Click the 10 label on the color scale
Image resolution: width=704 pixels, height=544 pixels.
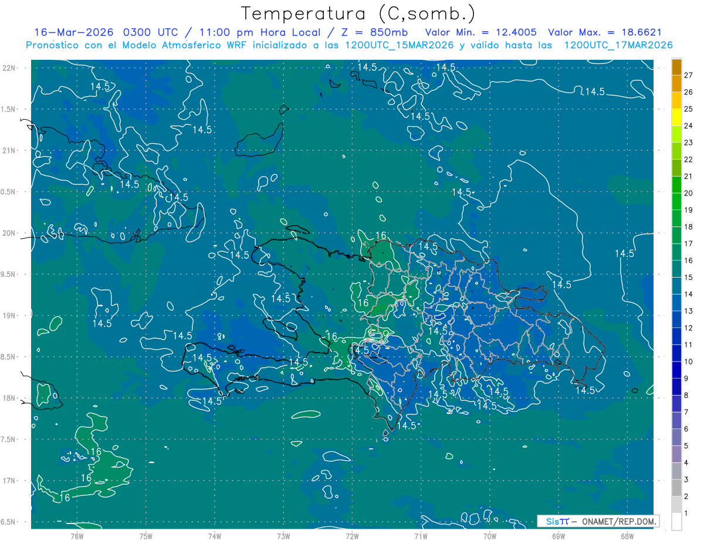(x=689, y=361)
